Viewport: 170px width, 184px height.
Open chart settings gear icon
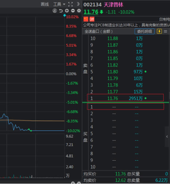coord(79,11)
